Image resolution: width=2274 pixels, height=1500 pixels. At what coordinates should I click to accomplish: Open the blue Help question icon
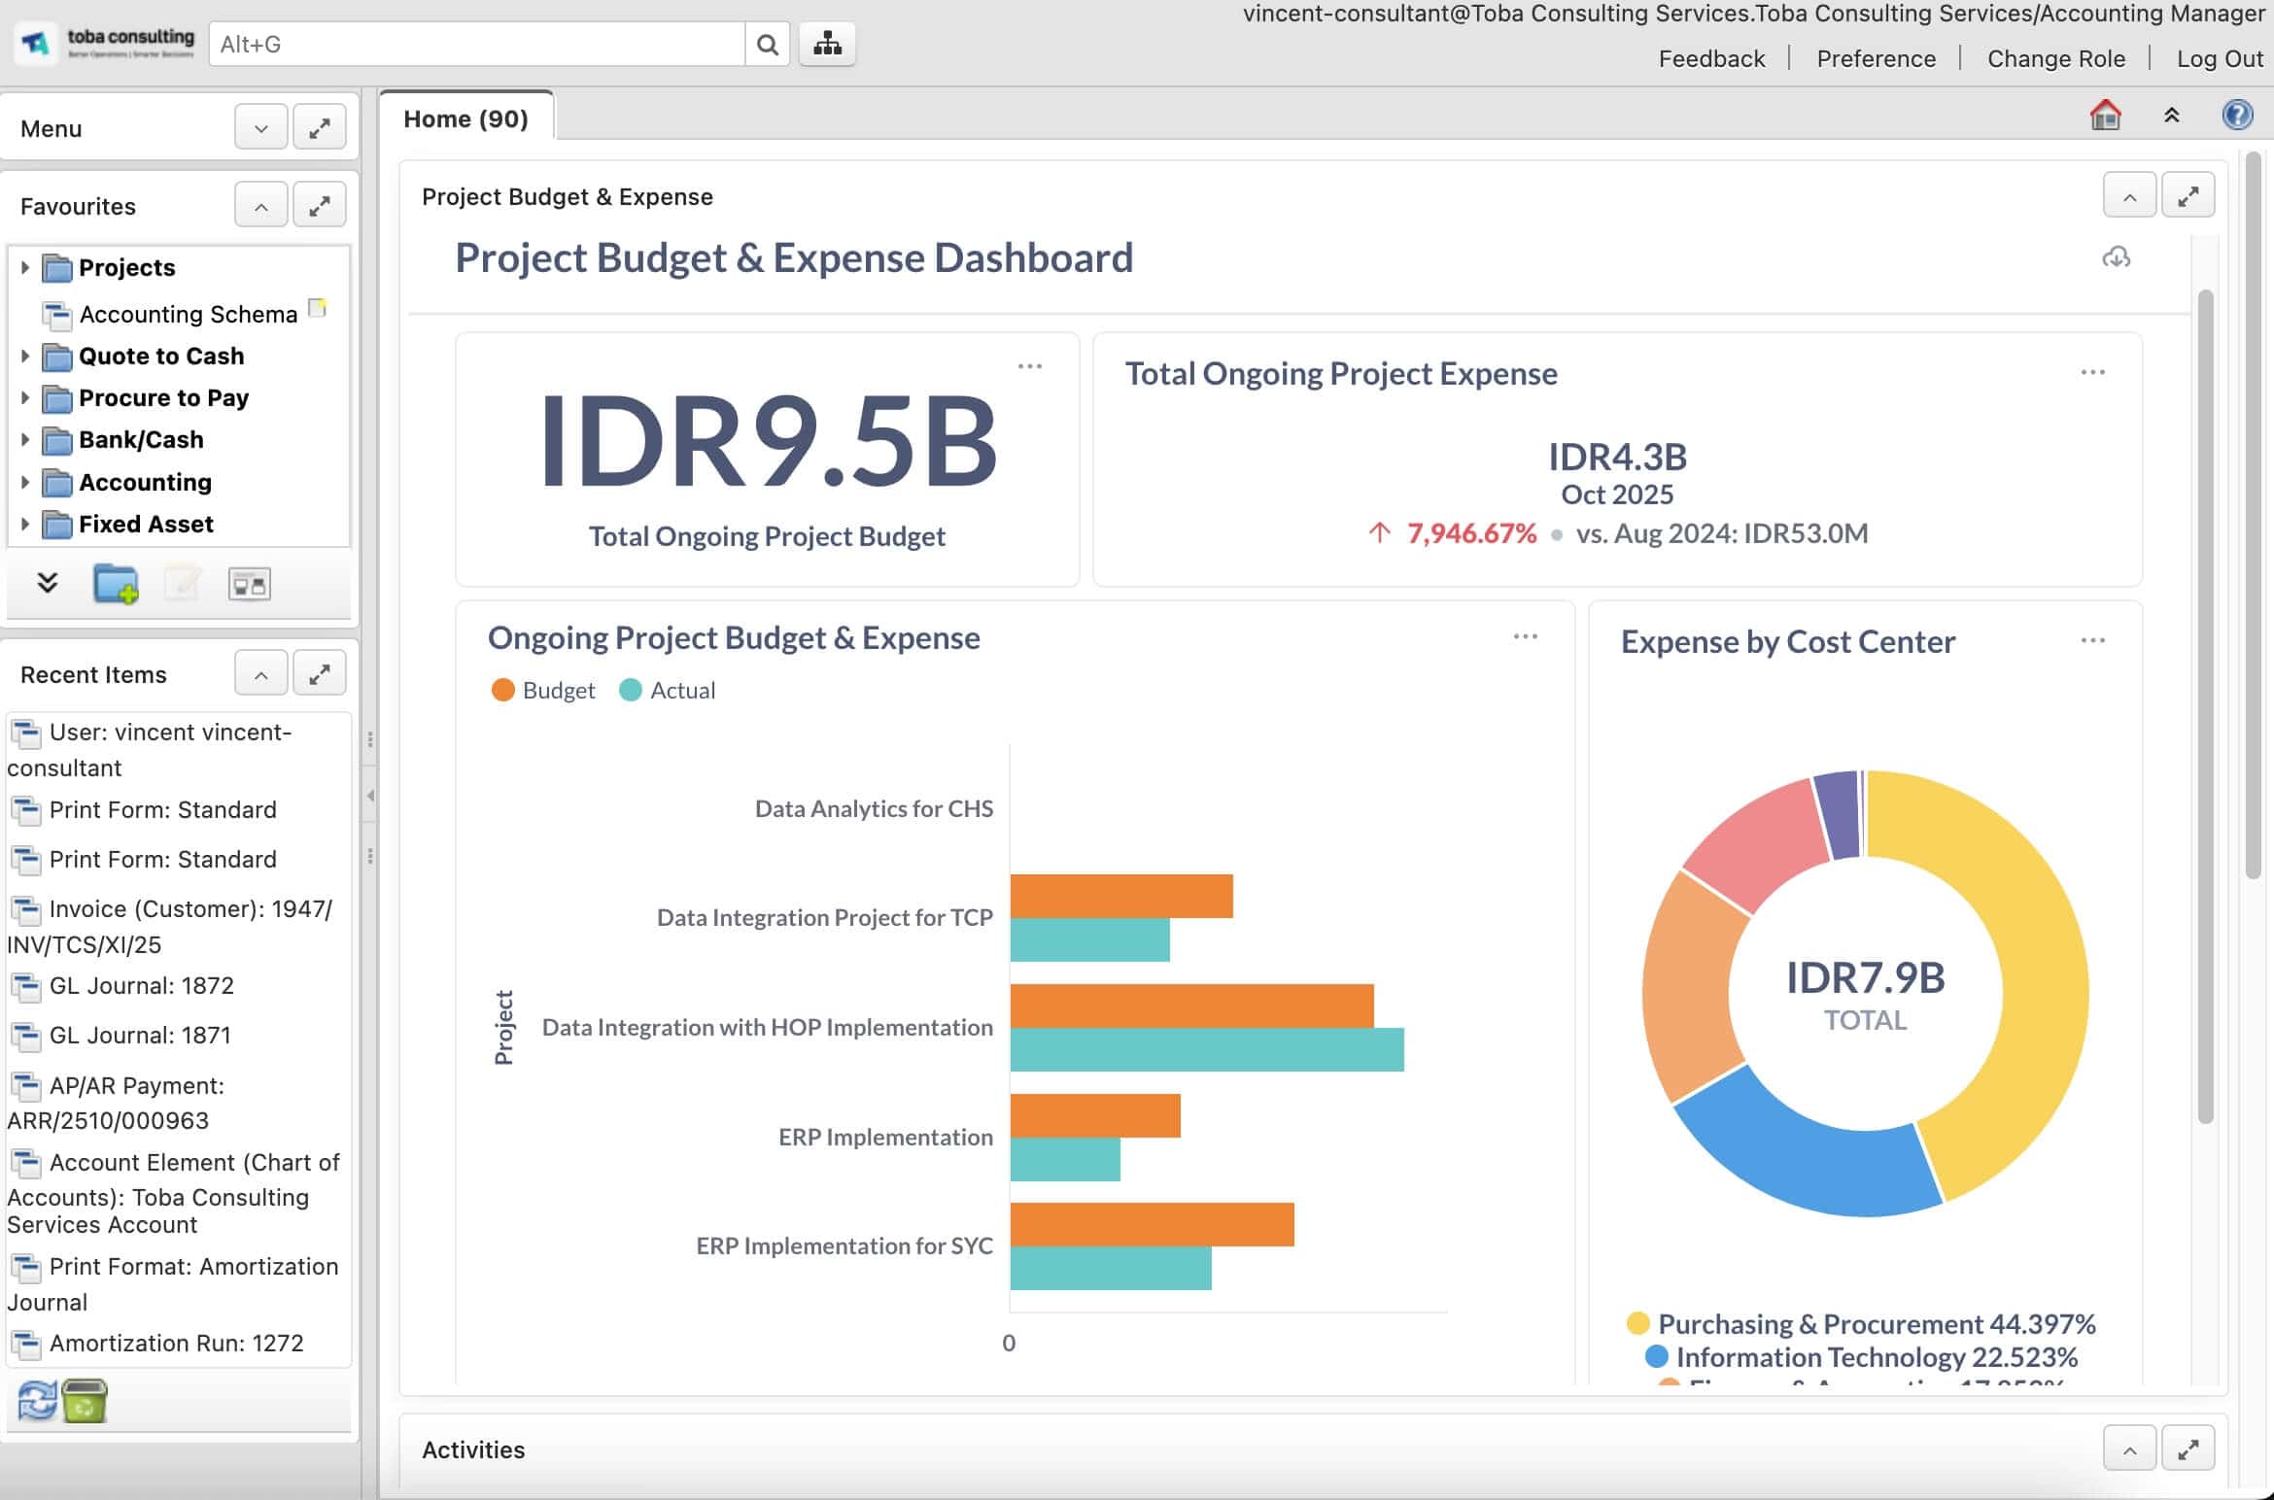click(x=2237, y=116)
